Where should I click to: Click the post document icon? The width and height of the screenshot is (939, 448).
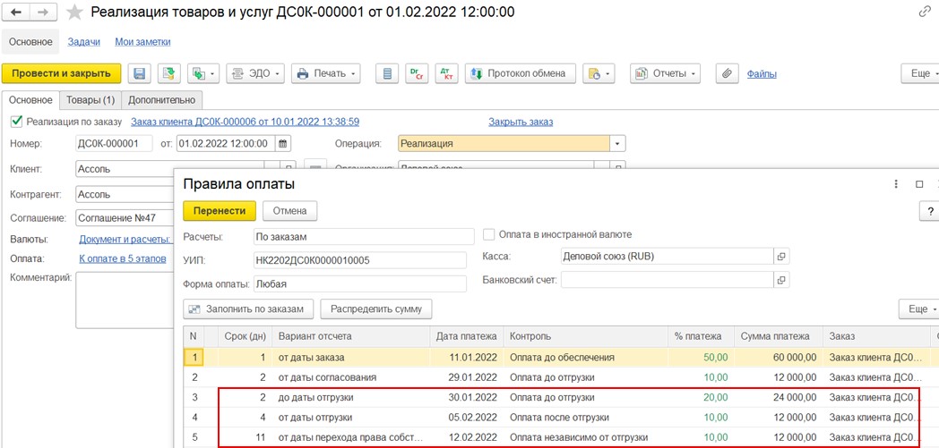tap(169, 73)
